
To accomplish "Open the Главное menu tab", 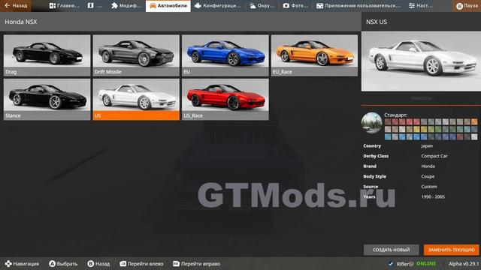I will [x=65, y=6].
